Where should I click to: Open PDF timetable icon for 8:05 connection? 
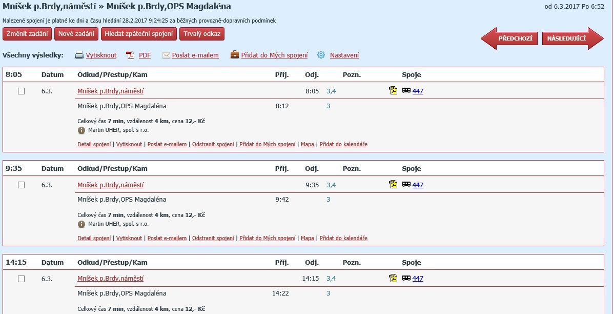(x=393, y=90)
